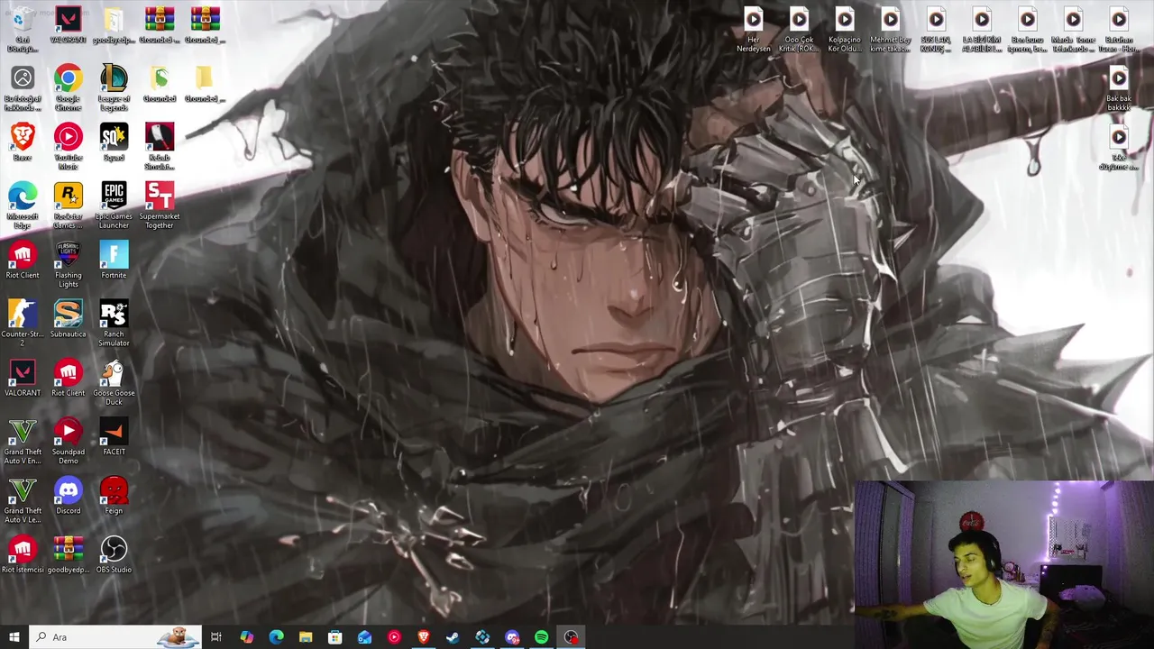The width and height of the screenshot is (1154, 649).
Task: Open the Grand Theft Auto V Le... shortcut
Action: click(23, 499)
